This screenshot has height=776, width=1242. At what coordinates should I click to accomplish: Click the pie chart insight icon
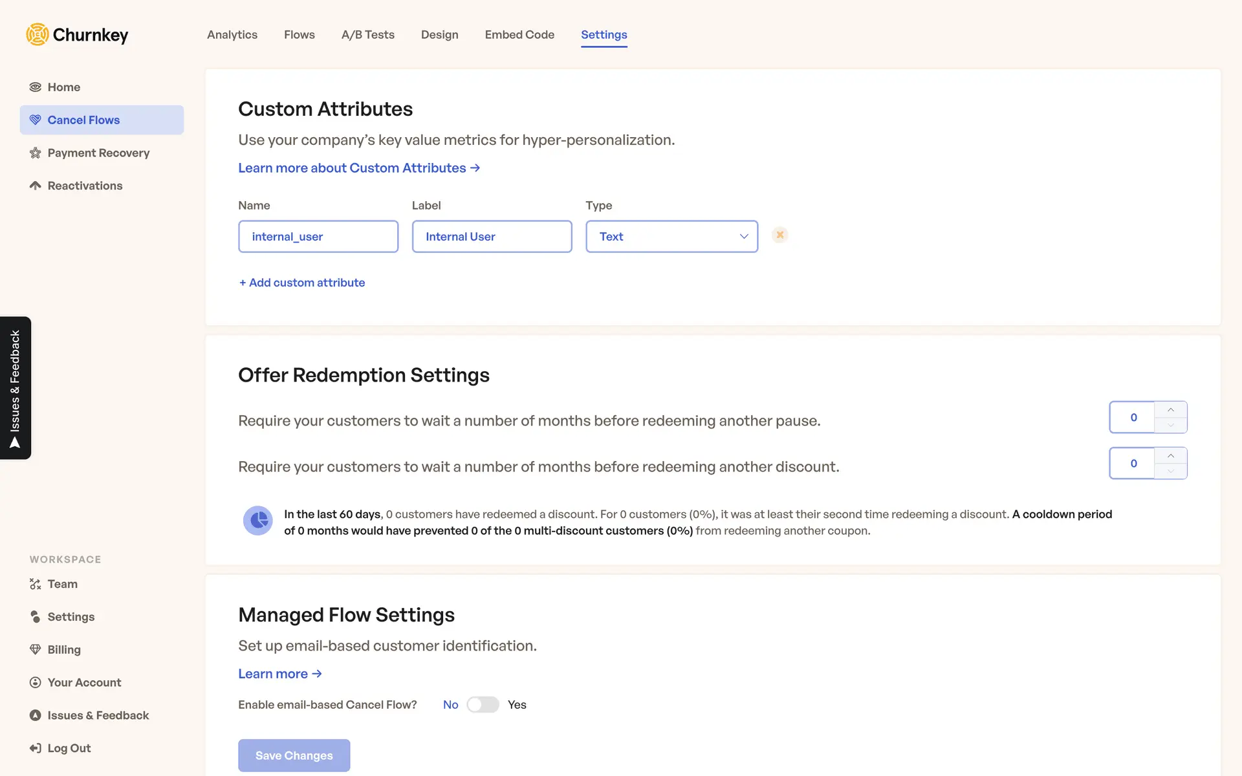click(257, 521)
